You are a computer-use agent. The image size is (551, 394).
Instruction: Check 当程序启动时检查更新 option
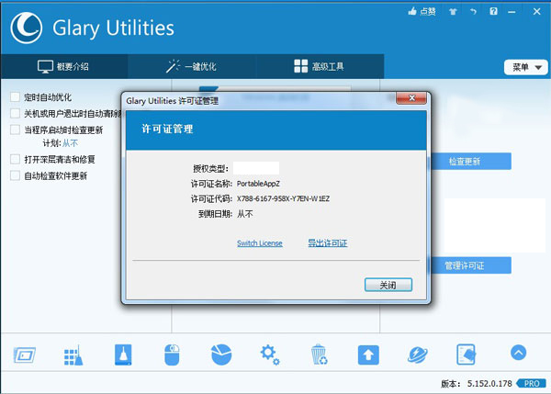(15, 129)
